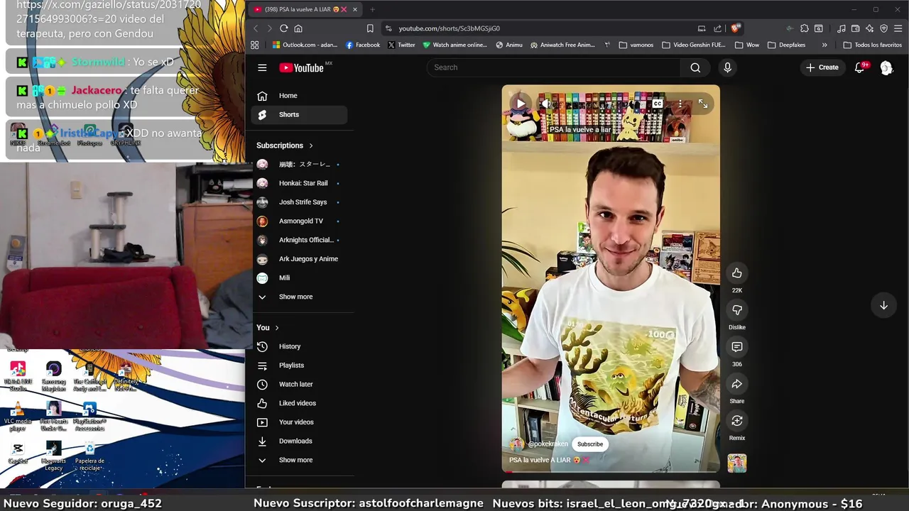Open PlayStation Accessories desktop shortcut
The height and width of the screenshot is (511, 909).
[89, 417]
